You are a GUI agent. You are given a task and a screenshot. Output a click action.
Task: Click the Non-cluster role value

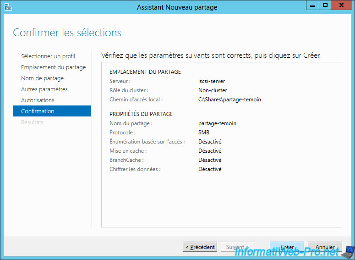[213, 90]
